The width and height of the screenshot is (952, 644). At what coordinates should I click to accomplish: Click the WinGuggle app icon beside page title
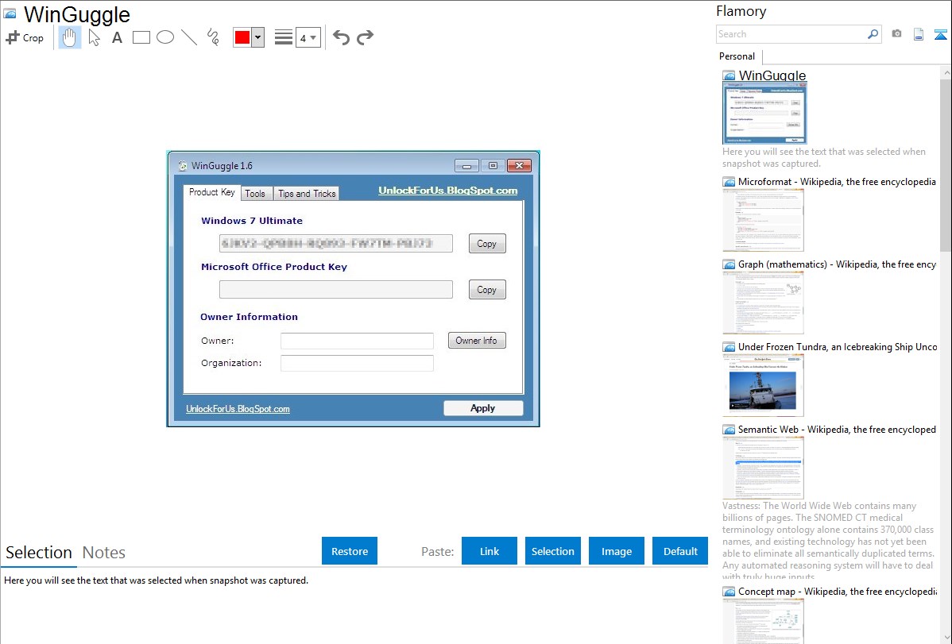click(10, 14)
